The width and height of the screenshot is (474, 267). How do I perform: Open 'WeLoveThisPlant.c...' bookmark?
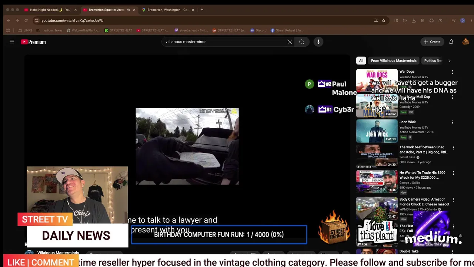click(83, 30)
